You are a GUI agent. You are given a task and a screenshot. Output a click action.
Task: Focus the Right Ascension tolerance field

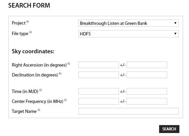[147, 65]
